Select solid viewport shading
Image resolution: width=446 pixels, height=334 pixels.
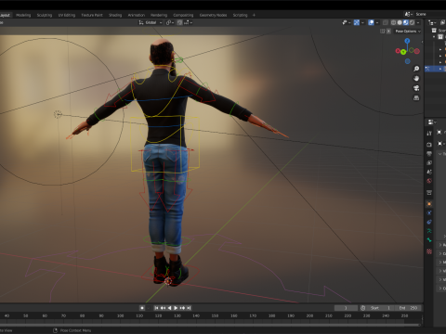point(400,22)
